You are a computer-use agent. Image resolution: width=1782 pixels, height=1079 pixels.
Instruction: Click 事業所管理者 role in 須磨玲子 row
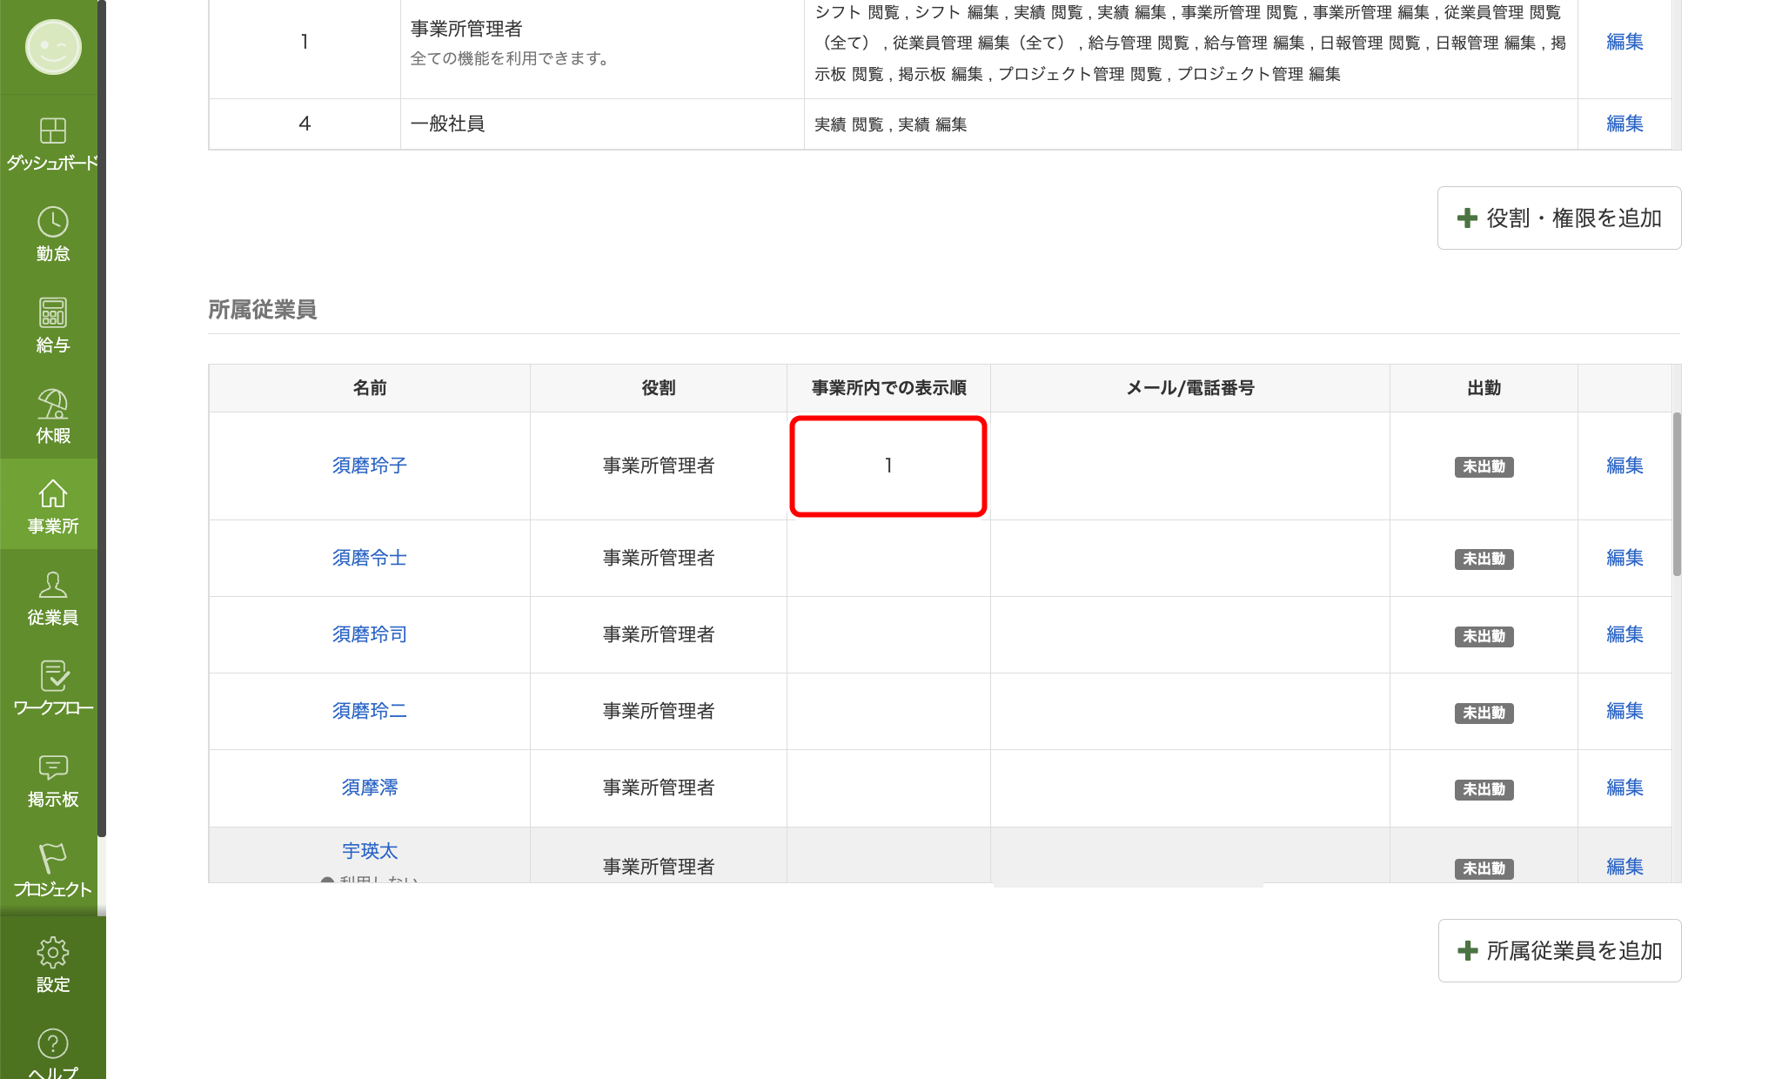(659, 466)
